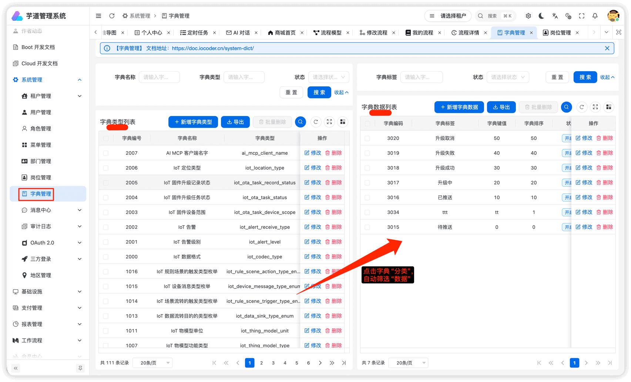631x382 pixels.
Task: Expand 字典数据列表 to fullscreen view
Action: 595,107
